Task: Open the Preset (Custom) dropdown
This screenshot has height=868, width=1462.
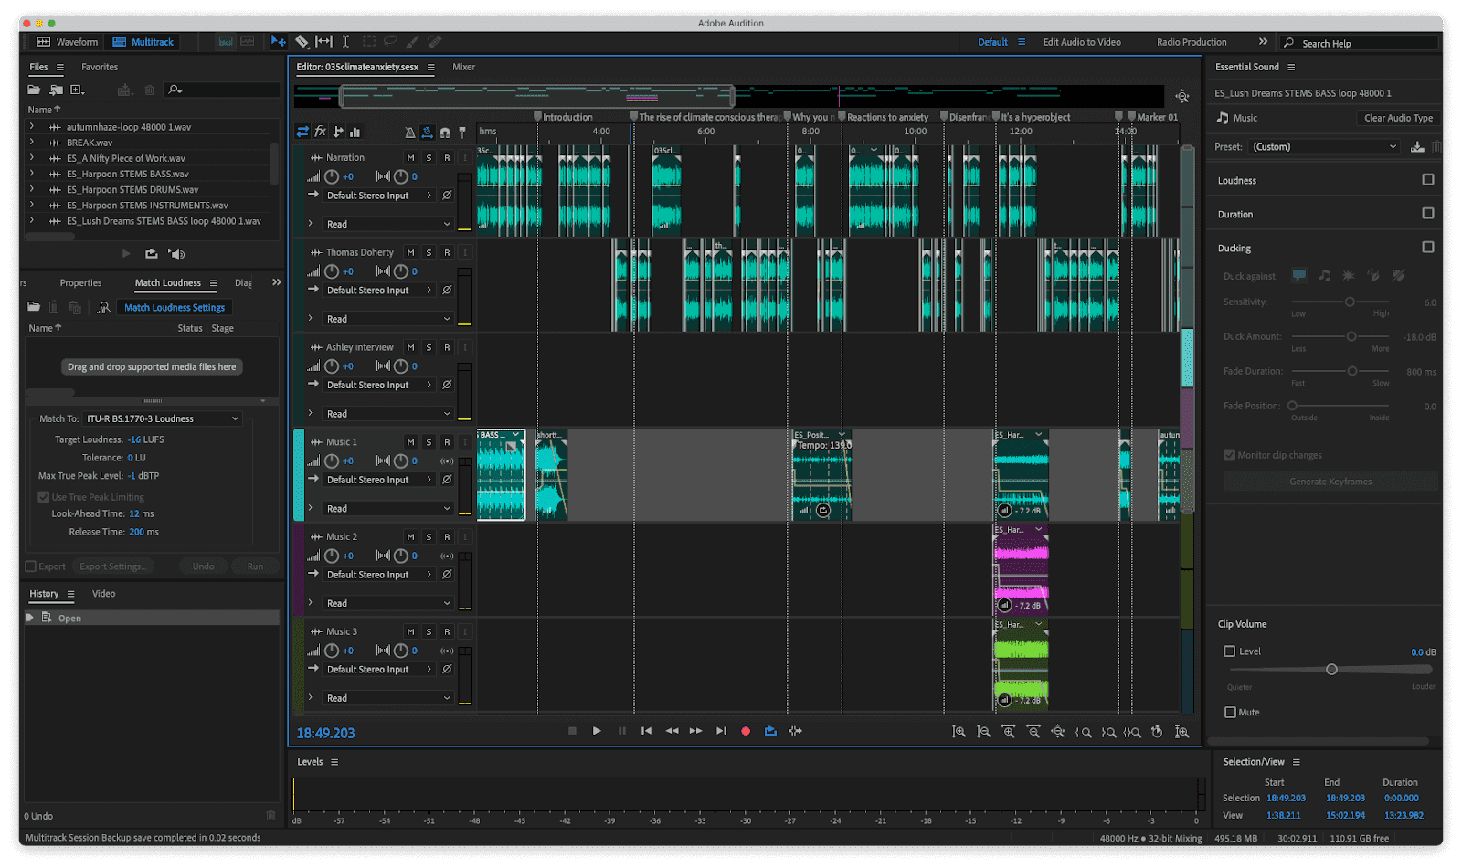Action: click(x=1324, y=146)
